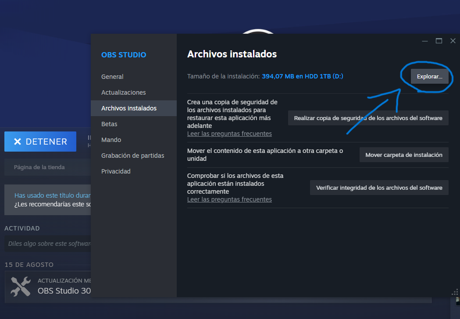Viewport: 460px width, 319px height.
Task: Go to Actualizaciones section
Action: (x=124, y=92)
